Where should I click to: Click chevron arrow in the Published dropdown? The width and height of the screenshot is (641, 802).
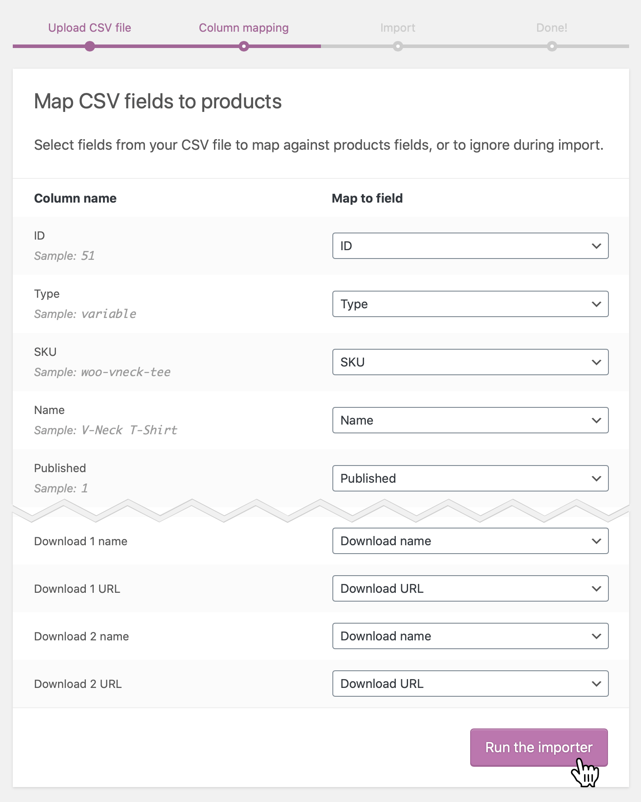click(596, 478)
